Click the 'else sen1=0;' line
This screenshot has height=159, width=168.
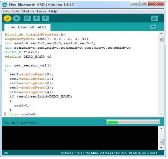(23, 114)
